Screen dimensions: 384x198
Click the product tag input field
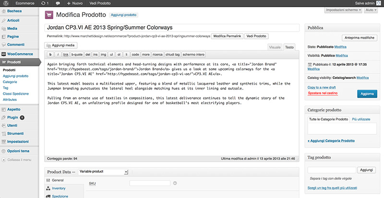pyautogui.click(x=331, y=170)
